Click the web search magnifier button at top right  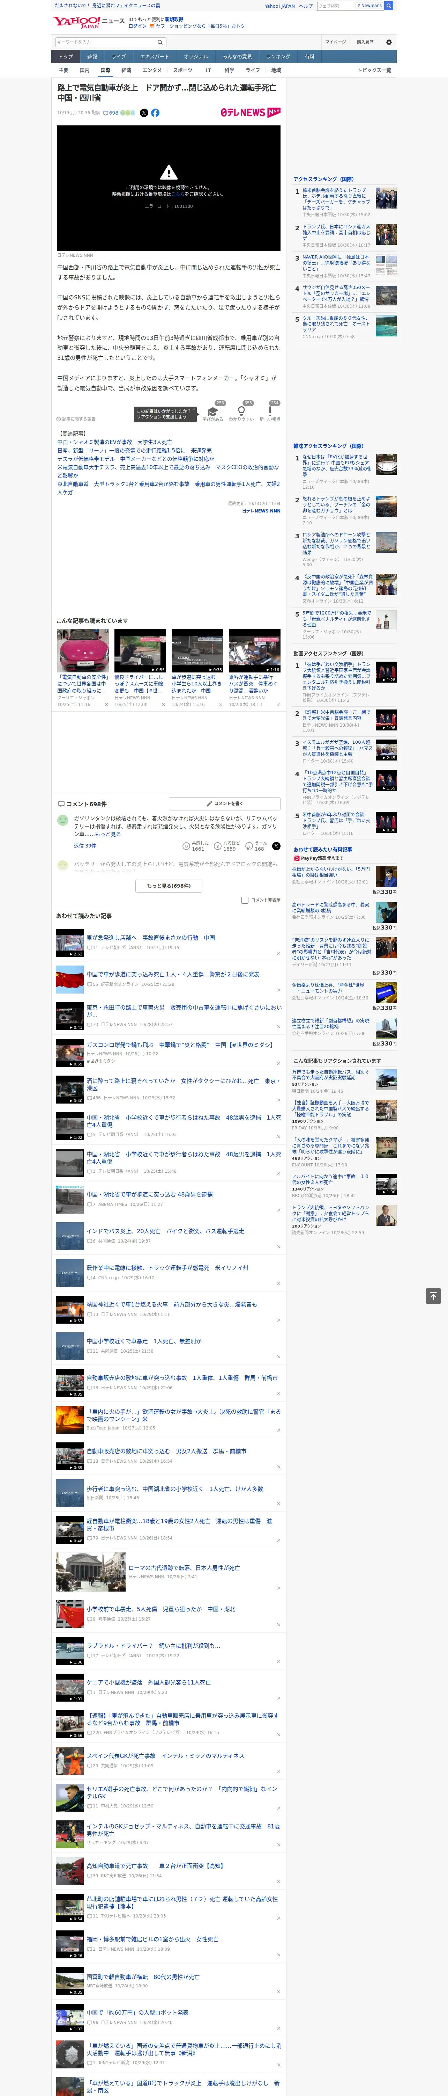pos(389,6)
